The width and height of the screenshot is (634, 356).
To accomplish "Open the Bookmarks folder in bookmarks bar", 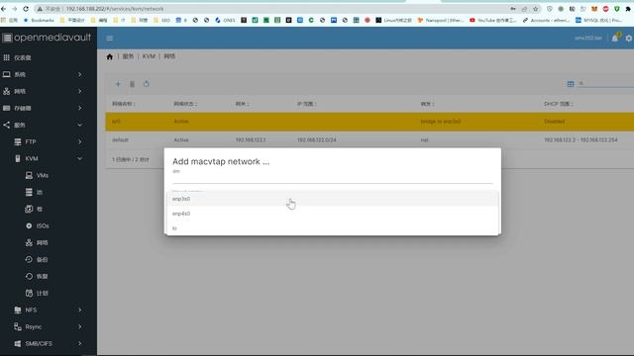I will [x=39, y=20].
